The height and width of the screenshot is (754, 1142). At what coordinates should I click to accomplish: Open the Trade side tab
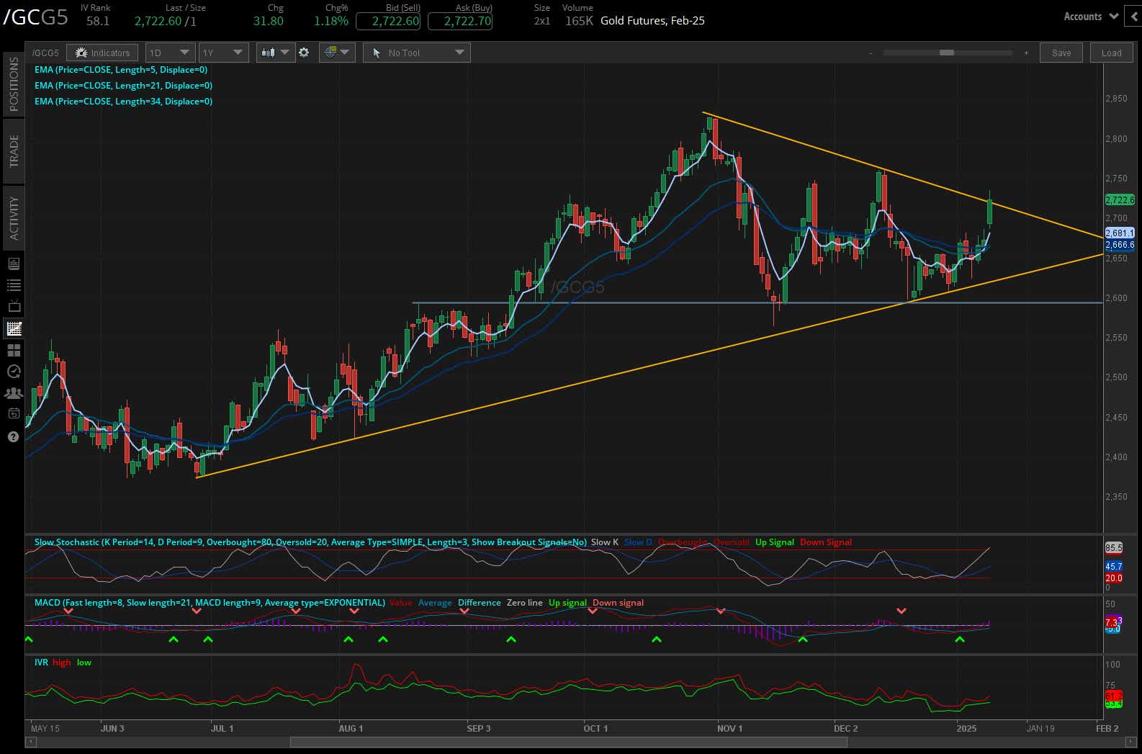(x=14, y=151)
